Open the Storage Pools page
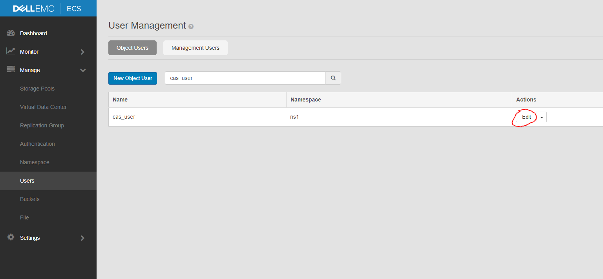Screen dimensions: 603x279 coord(37,88)
